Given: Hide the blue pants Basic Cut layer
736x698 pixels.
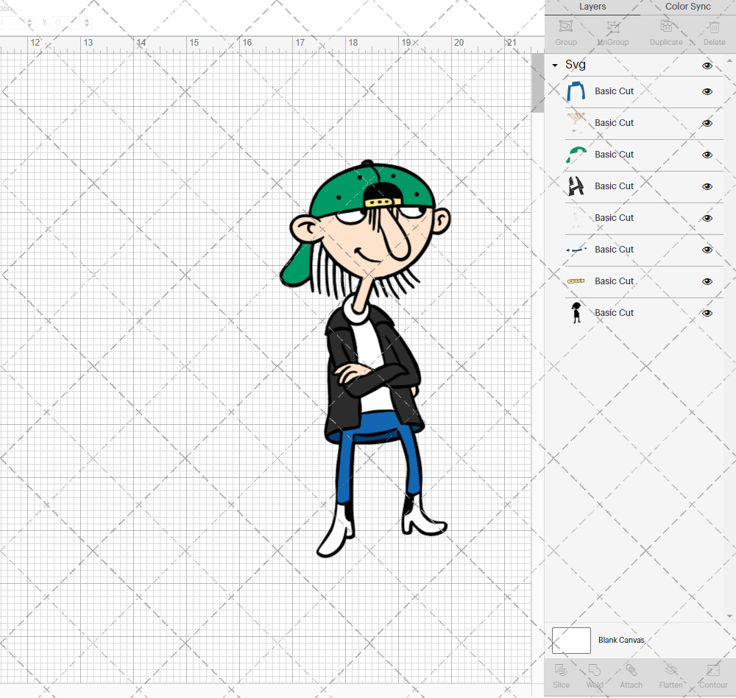Looking at the screenshot, I should (x=707, y=91).
